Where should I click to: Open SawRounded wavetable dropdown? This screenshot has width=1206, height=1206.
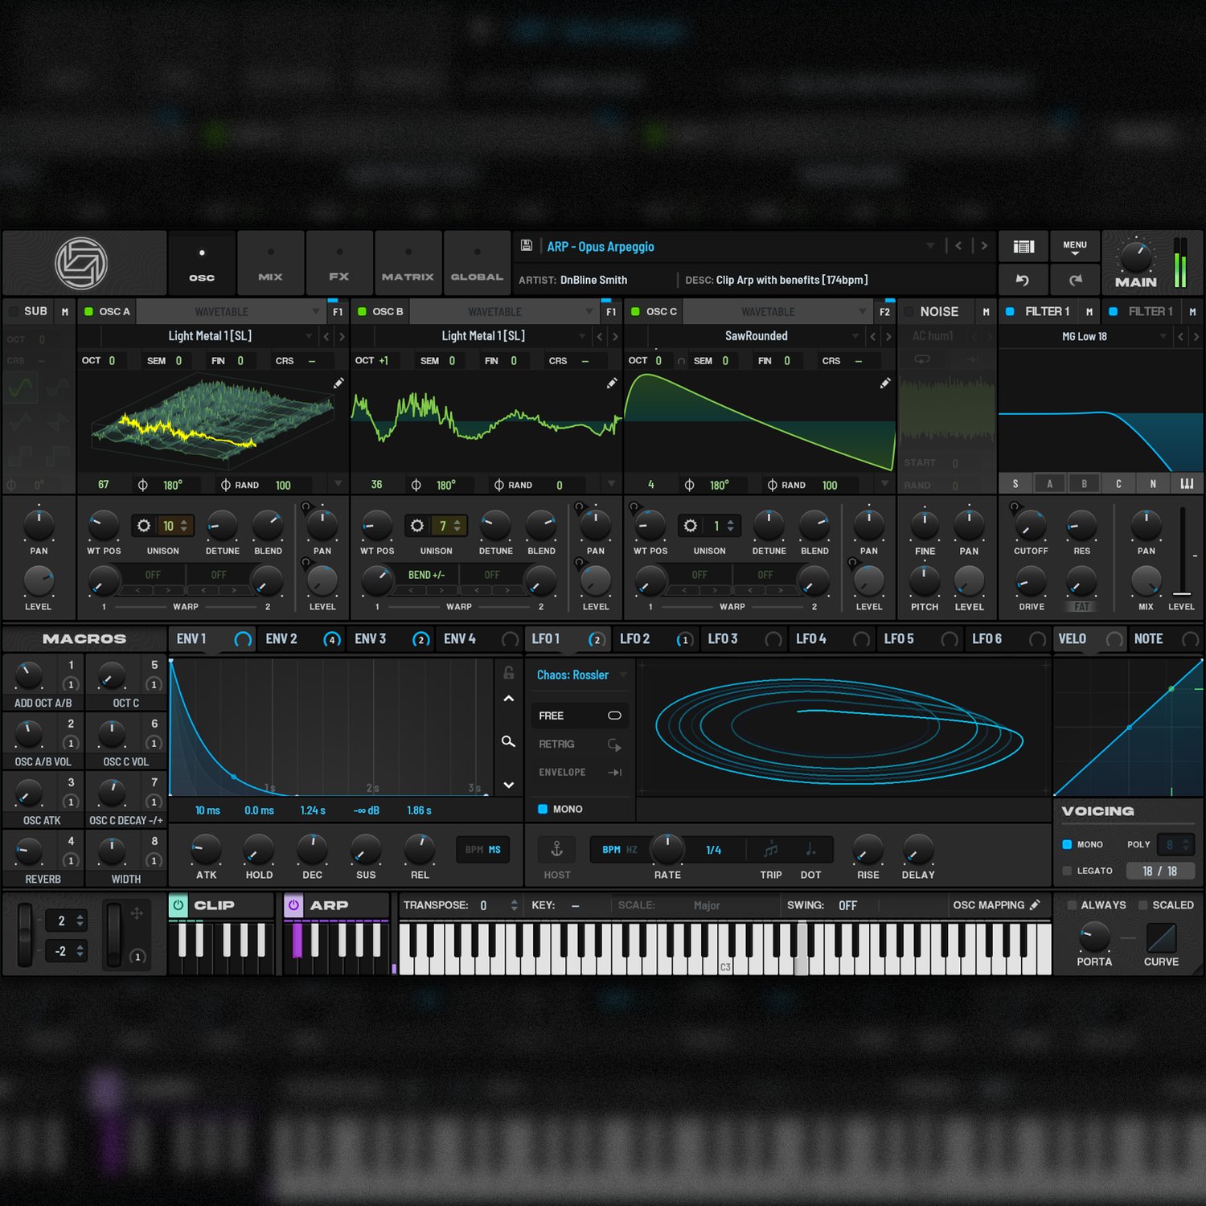[x=757, y=336]
